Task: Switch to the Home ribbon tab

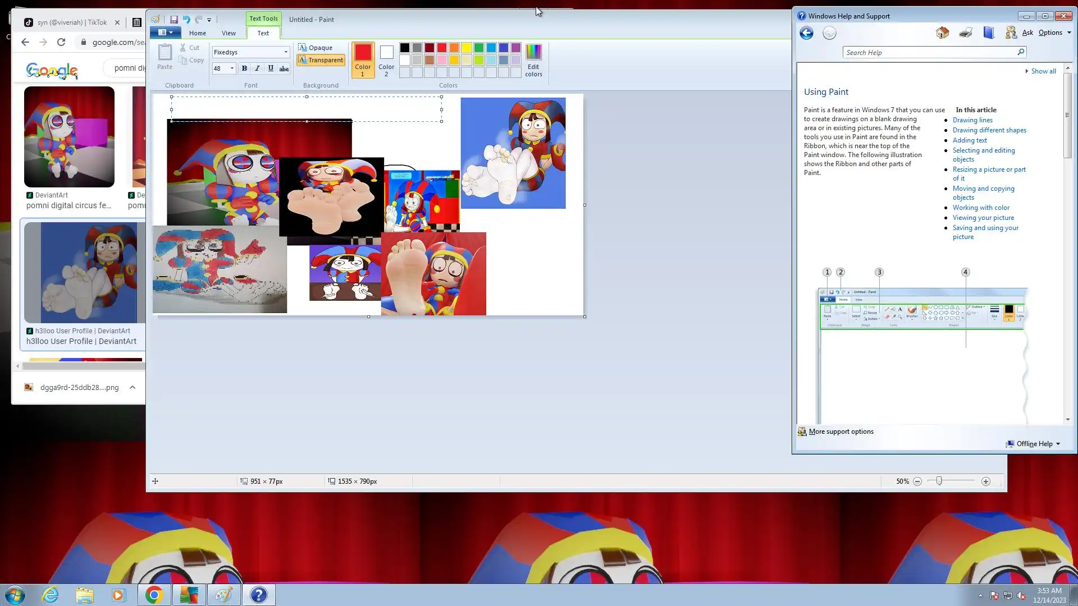Action: [198, 33]
